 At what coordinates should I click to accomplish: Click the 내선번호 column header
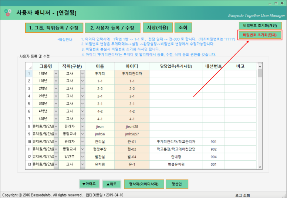[x=213, y=66]
